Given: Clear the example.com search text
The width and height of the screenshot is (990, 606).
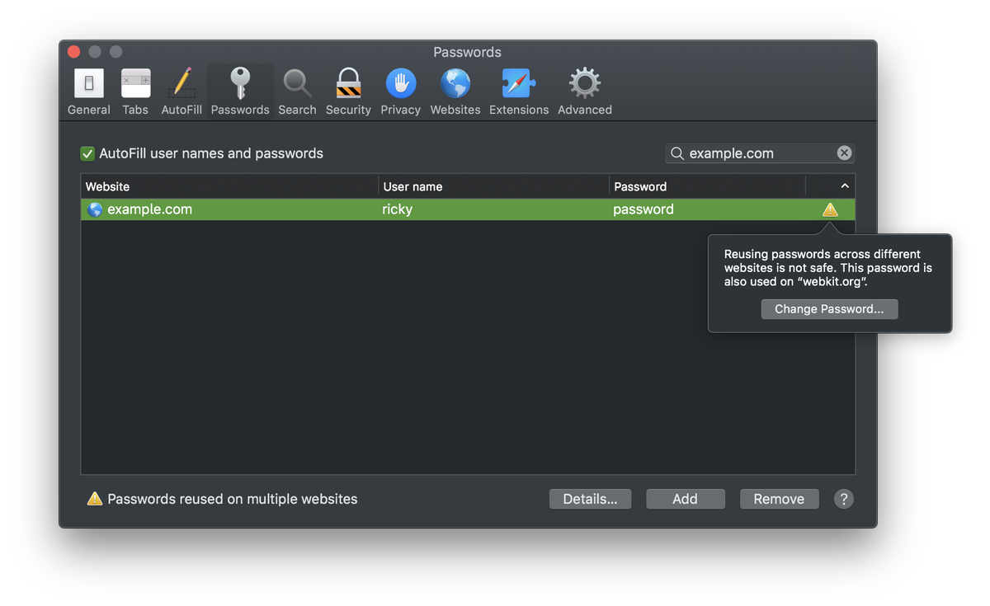Looking at the screenshot, I should pos(844,153).
